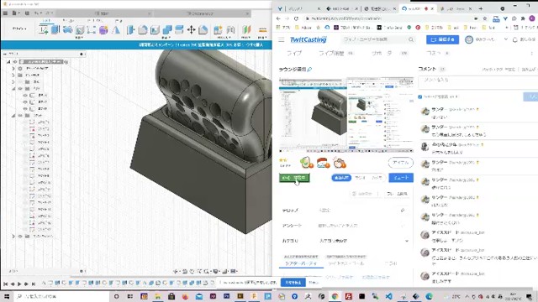538x302 pixels.
Task: Click the アイテム outlined button
Action: point(400,163)
